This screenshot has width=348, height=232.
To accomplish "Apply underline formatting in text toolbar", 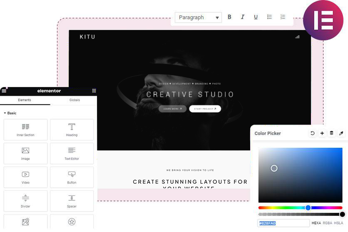I will (256, 17).
